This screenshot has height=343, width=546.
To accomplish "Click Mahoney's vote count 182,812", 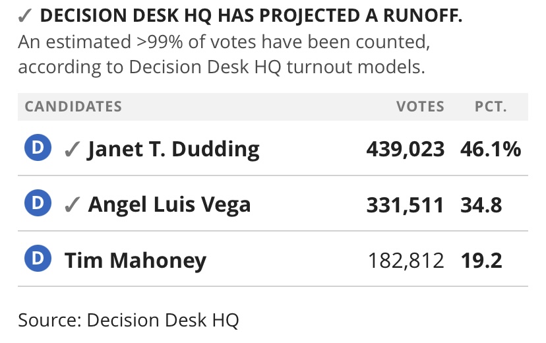I will click(406, 261).
